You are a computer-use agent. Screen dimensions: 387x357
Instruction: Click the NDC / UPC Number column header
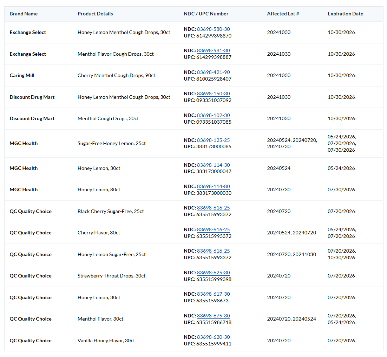coord(206,14)
